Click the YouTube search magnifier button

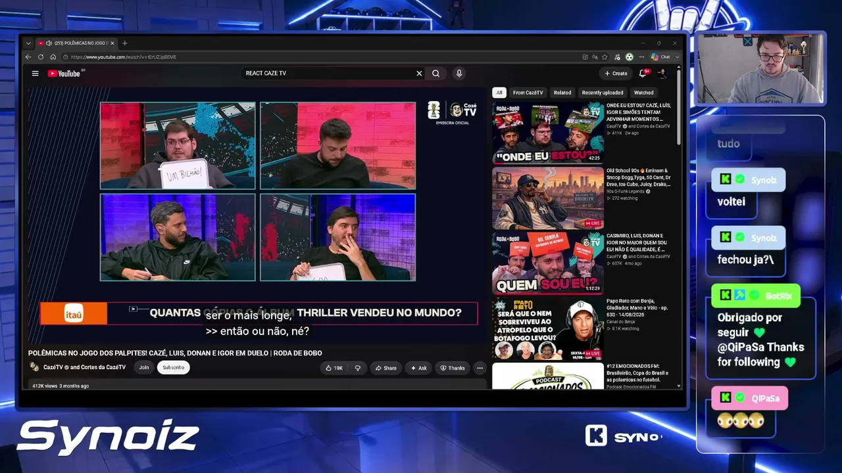(435, 74)
